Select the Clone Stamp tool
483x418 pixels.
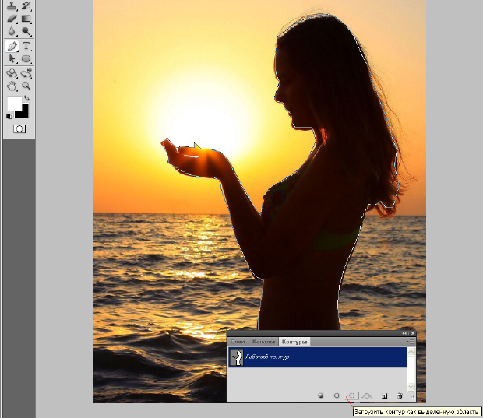pos(12,5)
